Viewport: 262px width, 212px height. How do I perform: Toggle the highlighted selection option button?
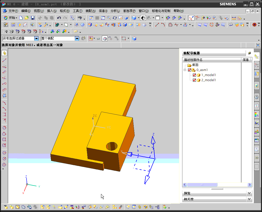pyautogui.click(x=105, y=39)
